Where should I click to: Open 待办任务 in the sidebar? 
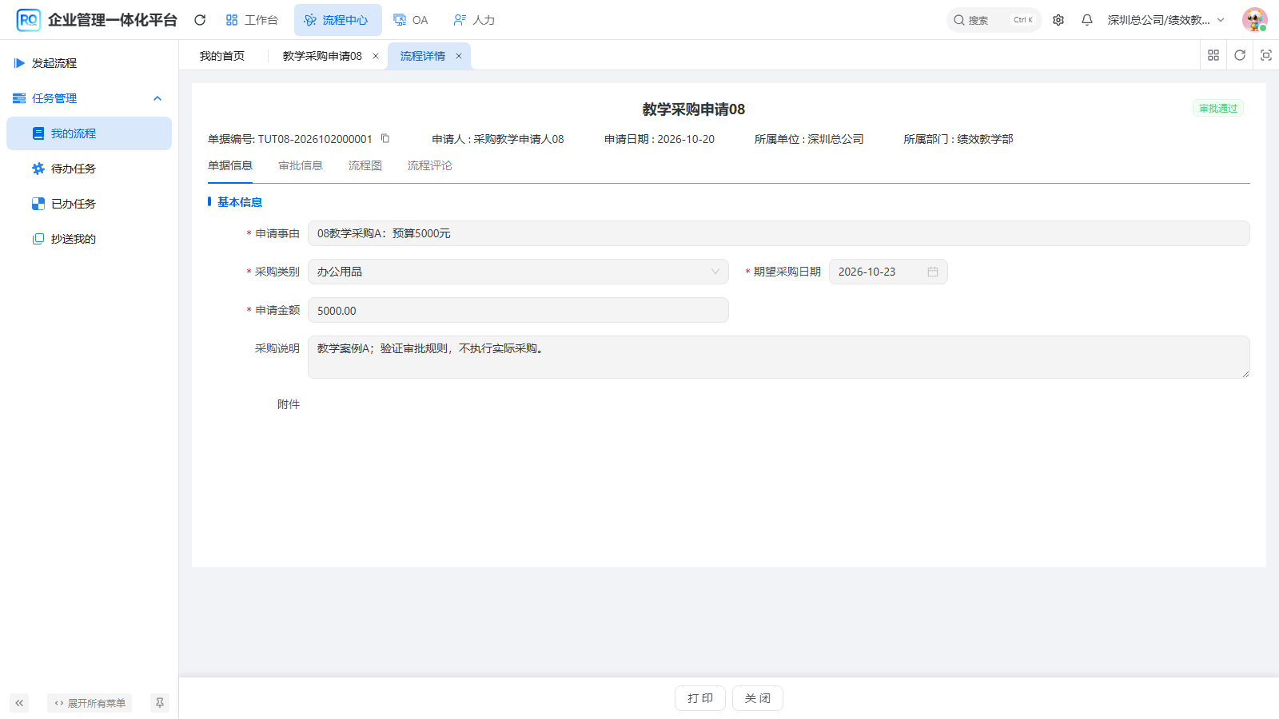click(89, 169)
